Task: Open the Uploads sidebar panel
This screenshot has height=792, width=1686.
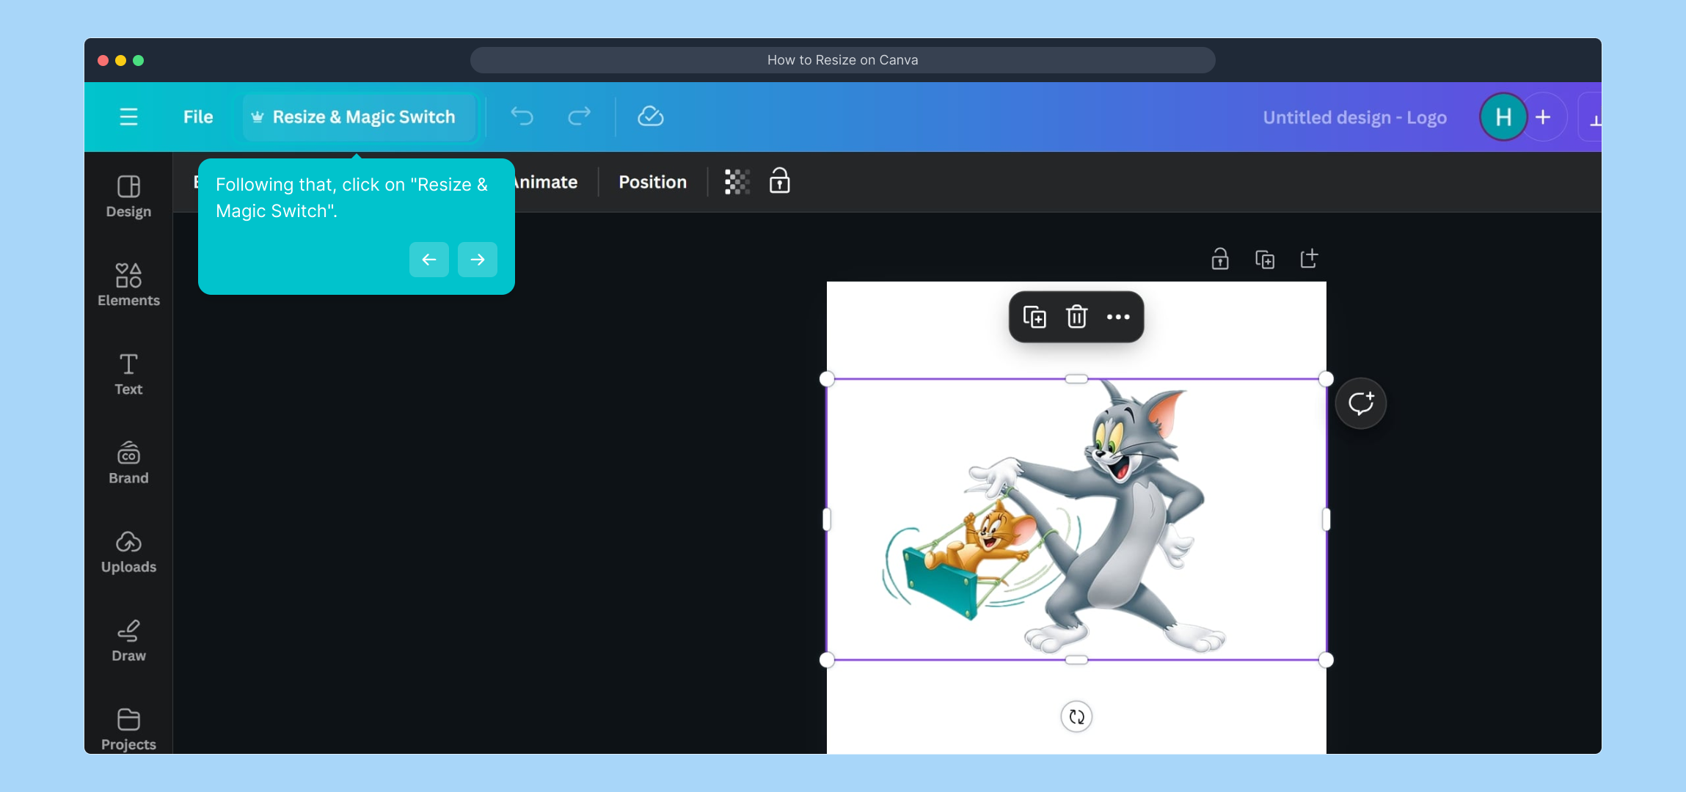Action: click(x=128, y=551)
